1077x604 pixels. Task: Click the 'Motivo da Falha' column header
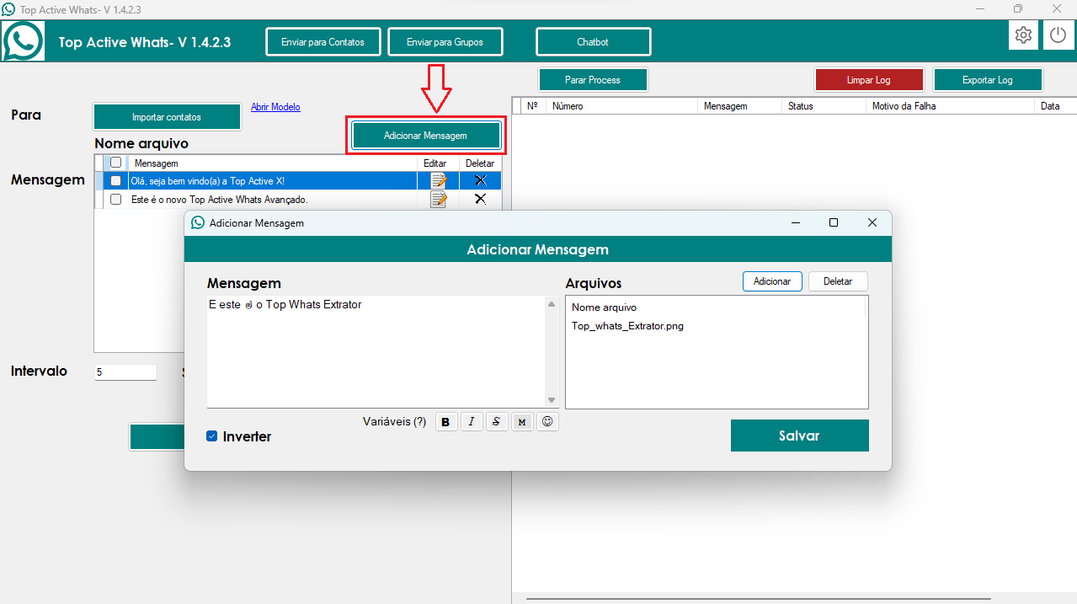click(950, 106)
